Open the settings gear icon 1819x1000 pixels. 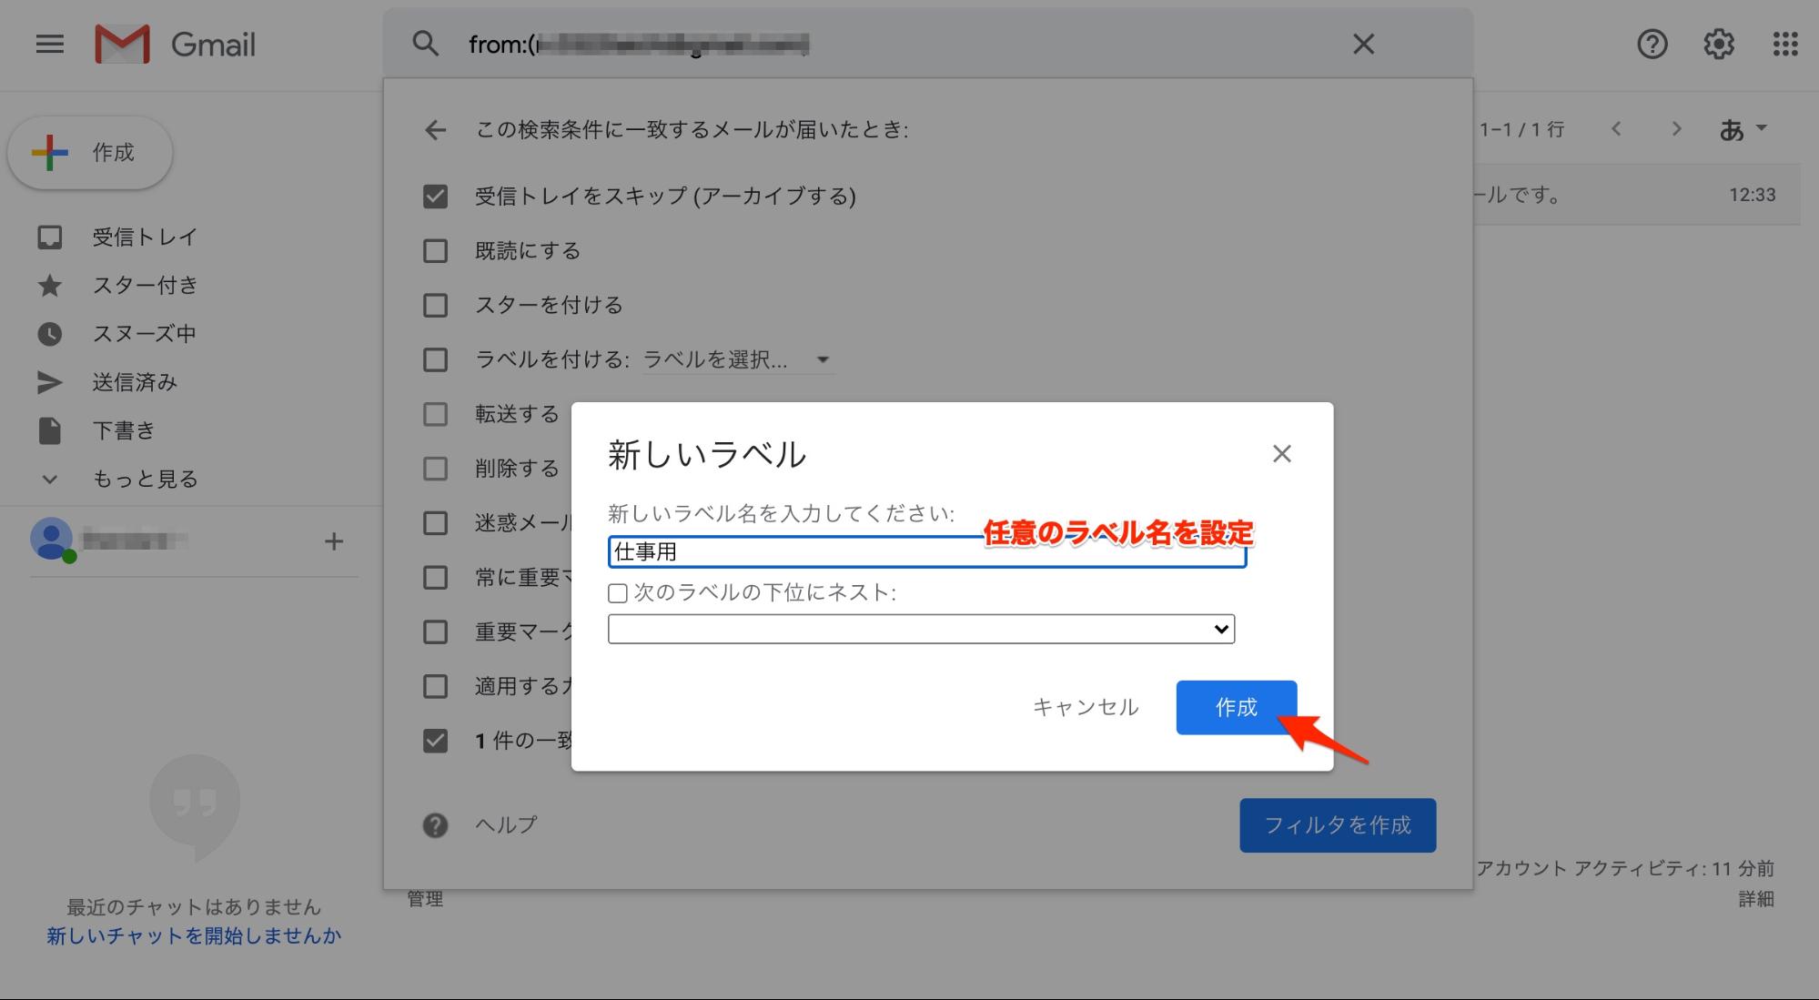(1718, 44)
